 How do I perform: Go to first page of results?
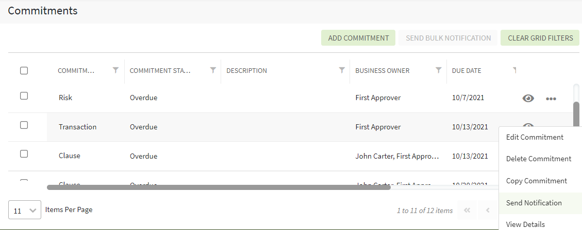click(467, 210)
